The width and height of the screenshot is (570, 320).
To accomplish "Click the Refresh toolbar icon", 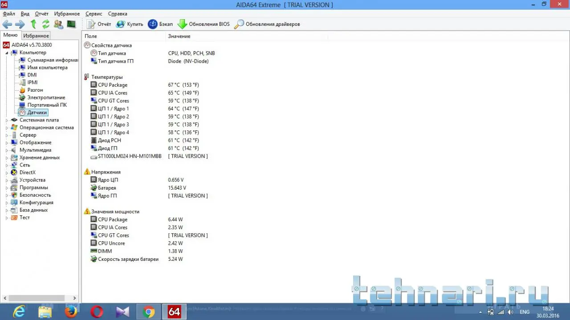I will [45, 24].
